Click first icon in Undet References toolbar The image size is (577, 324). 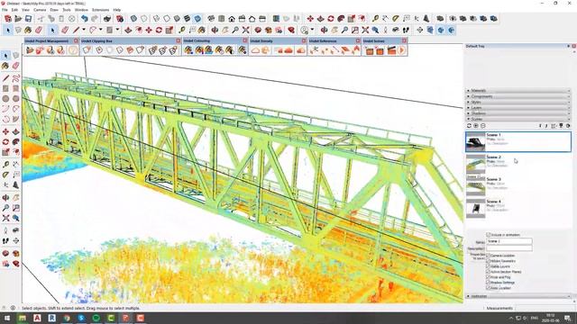click(314, 50)
